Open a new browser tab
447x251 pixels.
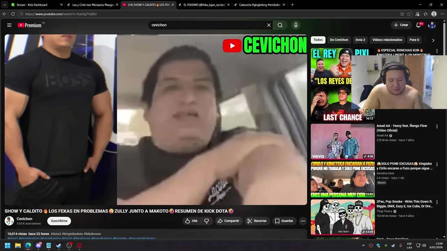(292, 5)
